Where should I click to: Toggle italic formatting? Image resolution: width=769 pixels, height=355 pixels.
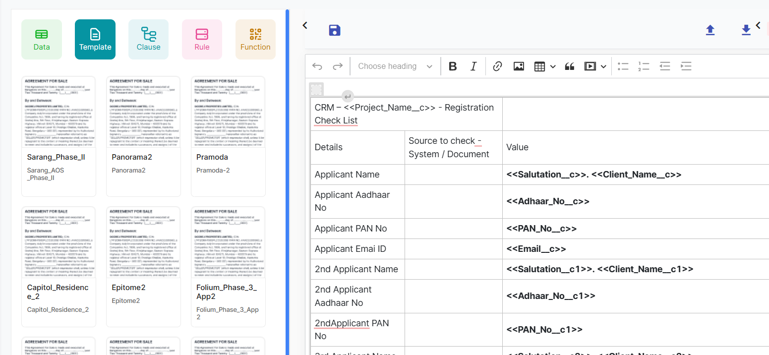pyautogui.click(x=473, y=66)
